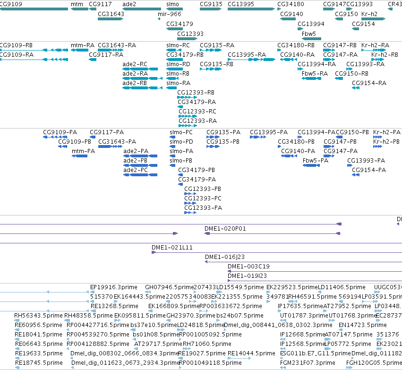Image resolution: width=402 pixels, height=370 pixels.
Task: Click EST LD11406.5prime
Action: coord(319,292)
